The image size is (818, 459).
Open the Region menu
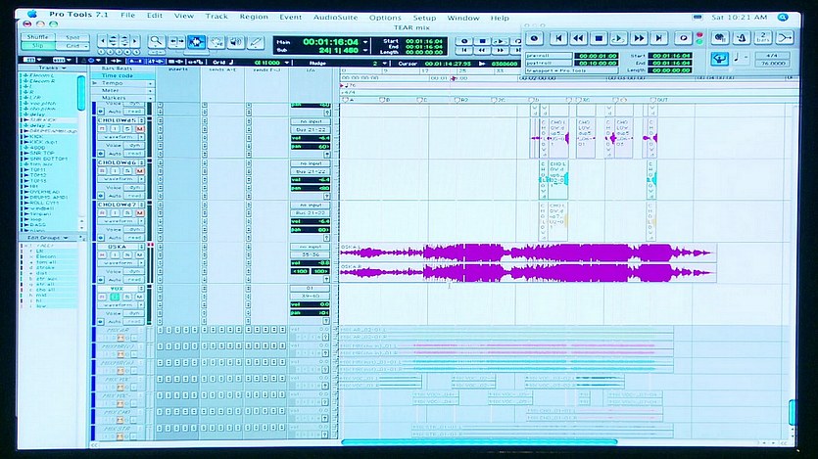[254, 17]
